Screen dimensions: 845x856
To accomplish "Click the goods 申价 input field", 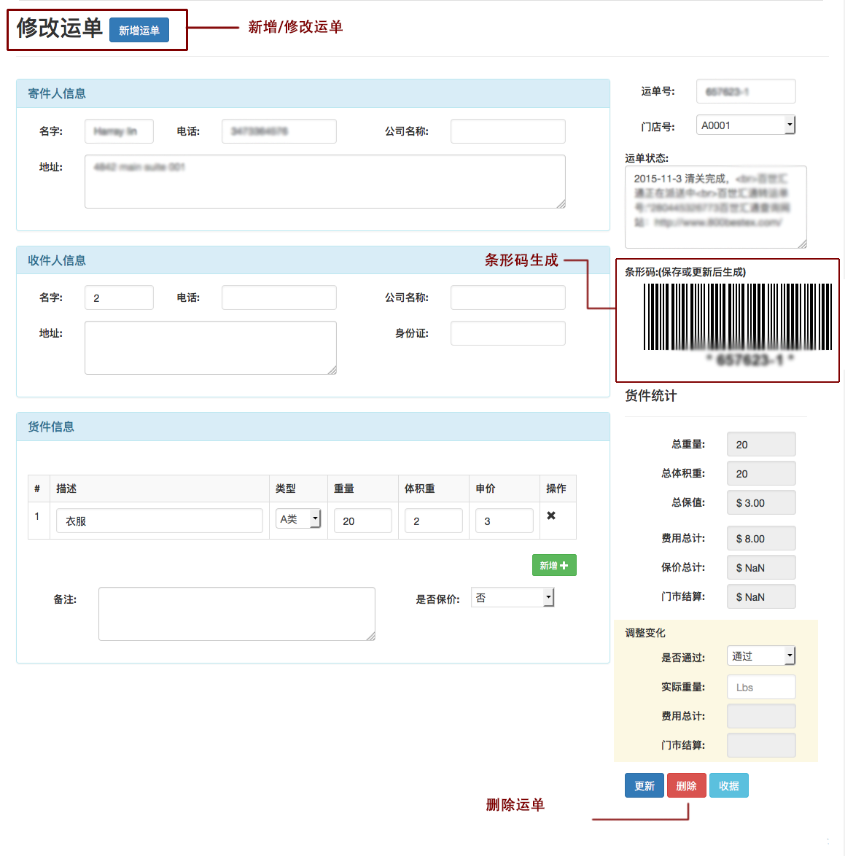I will 504,521.
